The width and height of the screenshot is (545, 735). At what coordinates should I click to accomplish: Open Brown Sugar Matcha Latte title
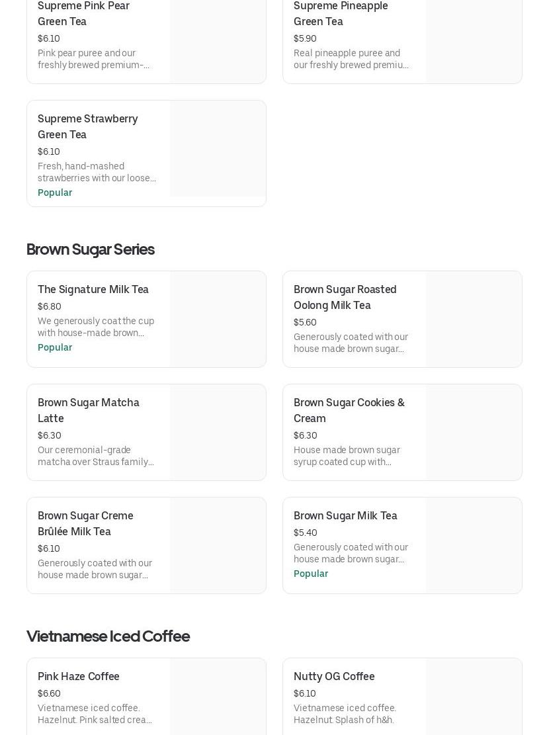[x=88, y=410]
